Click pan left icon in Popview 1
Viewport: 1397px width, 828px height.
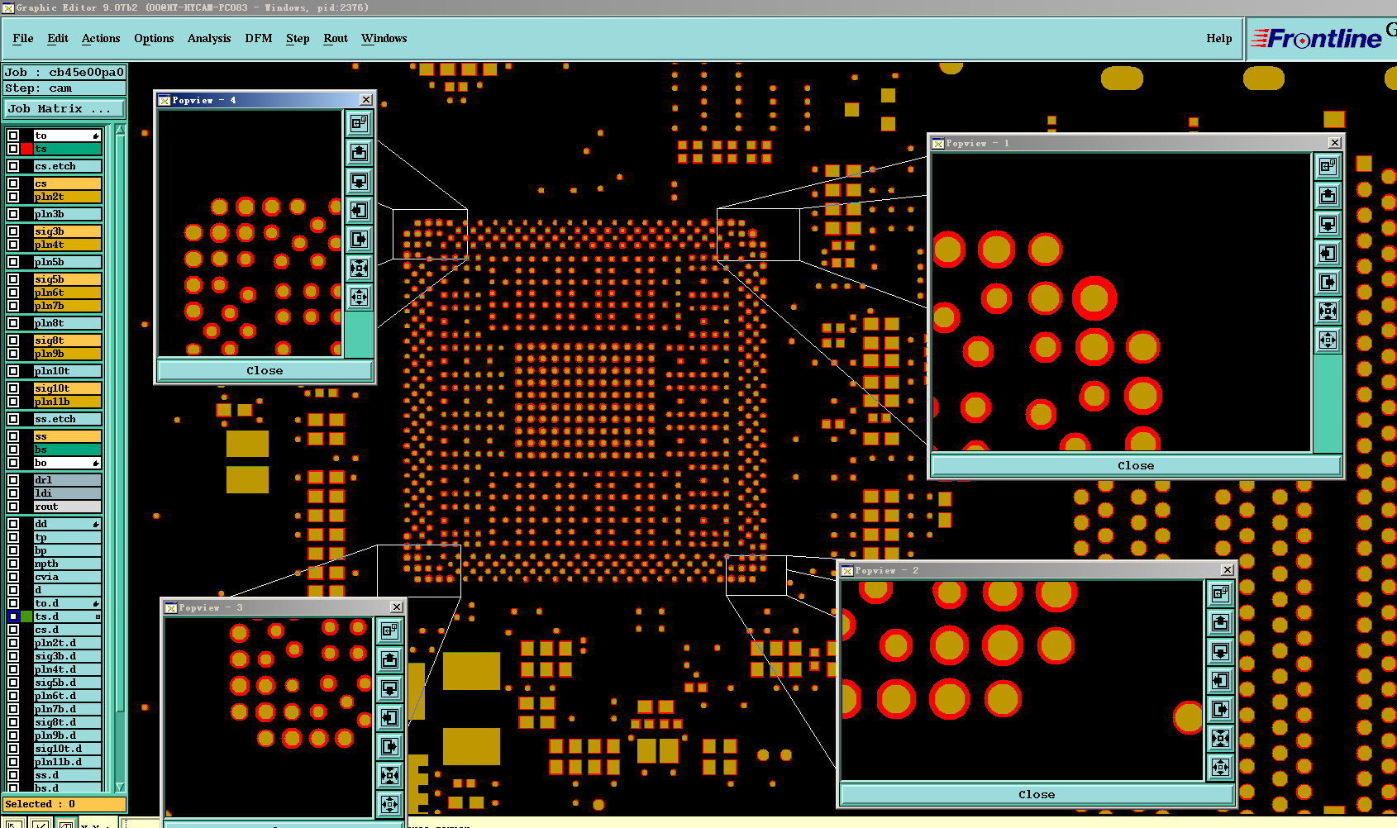1328,253
